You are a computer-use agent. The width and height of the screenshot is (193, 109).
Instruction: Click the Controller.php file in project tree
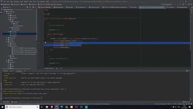(x=18, y=26)
